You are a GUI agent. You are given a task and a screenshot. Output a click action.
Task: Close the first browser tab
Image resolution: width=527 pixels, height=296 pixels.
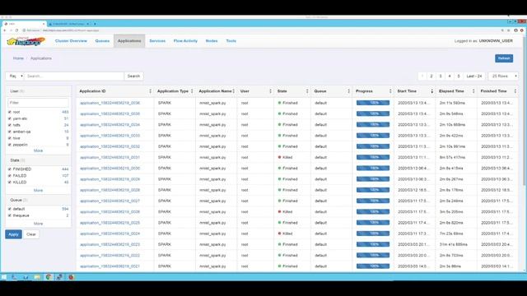44,24
